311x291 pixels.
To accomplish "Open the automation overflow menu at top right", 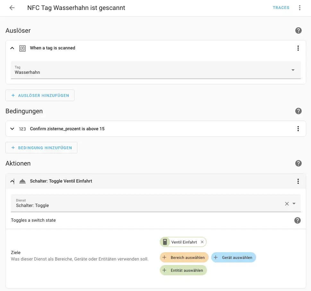I will (300, 8).
